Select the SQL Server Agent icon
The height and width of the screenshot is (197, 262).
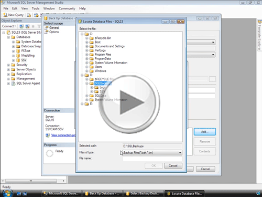pos(13,84)
